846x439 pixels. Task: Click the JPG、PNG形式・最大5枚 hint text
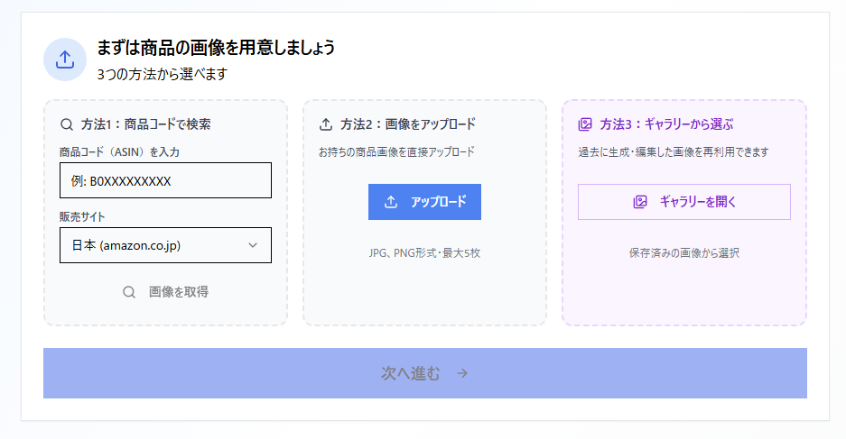[424, 253]
